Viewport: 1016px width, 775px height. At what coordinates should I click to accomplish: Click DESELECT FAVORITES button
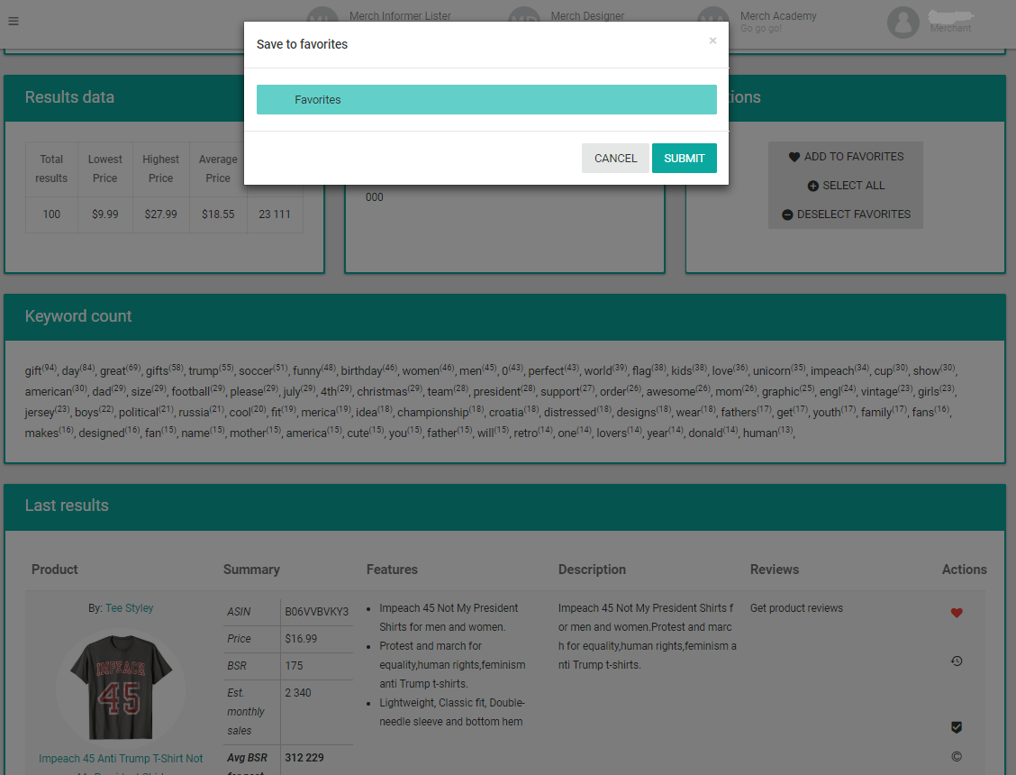point(846,214)
